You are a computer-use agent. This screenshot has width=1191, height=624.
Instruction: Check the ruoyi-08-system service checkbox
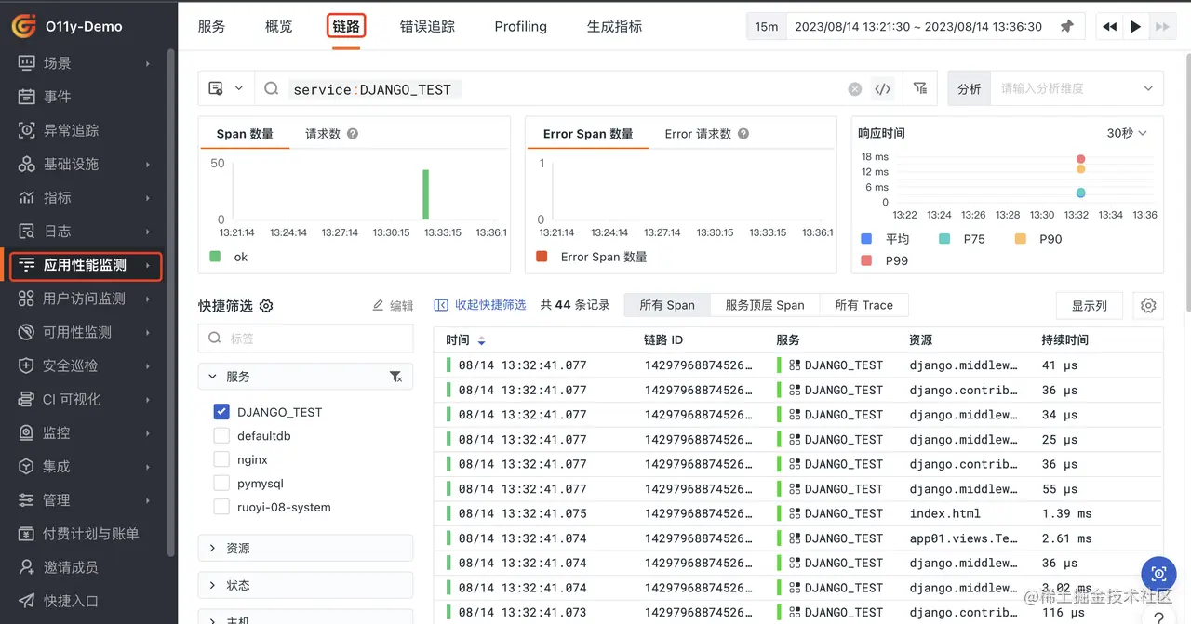221,507
